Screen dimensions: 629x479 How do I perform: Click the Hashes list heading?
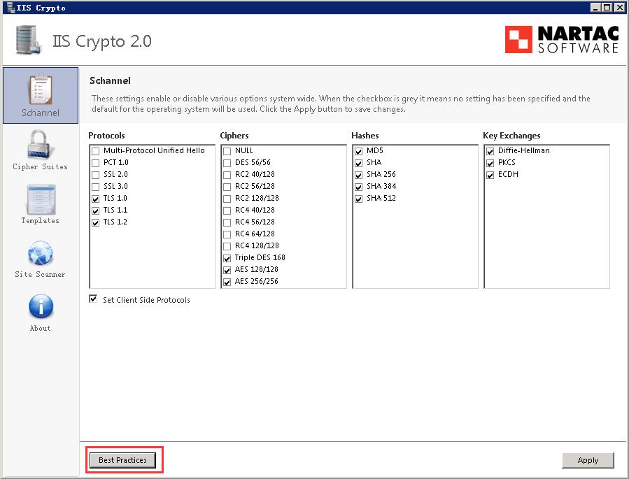pyautogui.click(x=365, y=136)
